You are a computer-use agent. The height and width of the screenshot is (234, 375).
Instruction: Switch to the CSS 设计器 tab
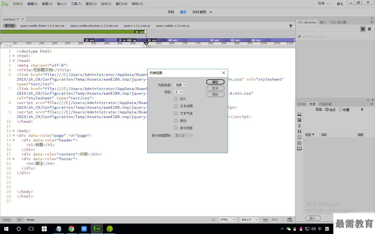click(x=338, y=22)
